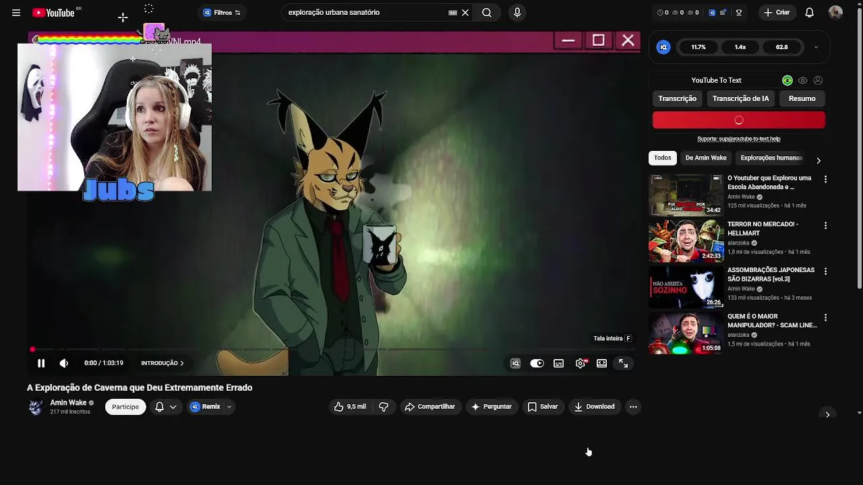
Task: Open the YouTube To Text account icon
Action: 818,80
